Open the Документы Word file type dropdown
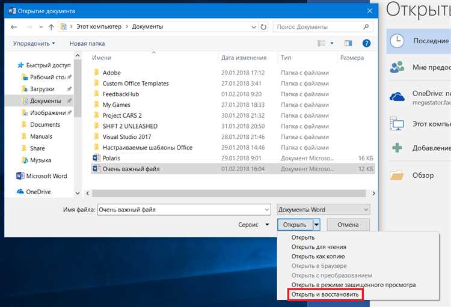The width and height of the screenshot is (451, 307). coord(324,210)
